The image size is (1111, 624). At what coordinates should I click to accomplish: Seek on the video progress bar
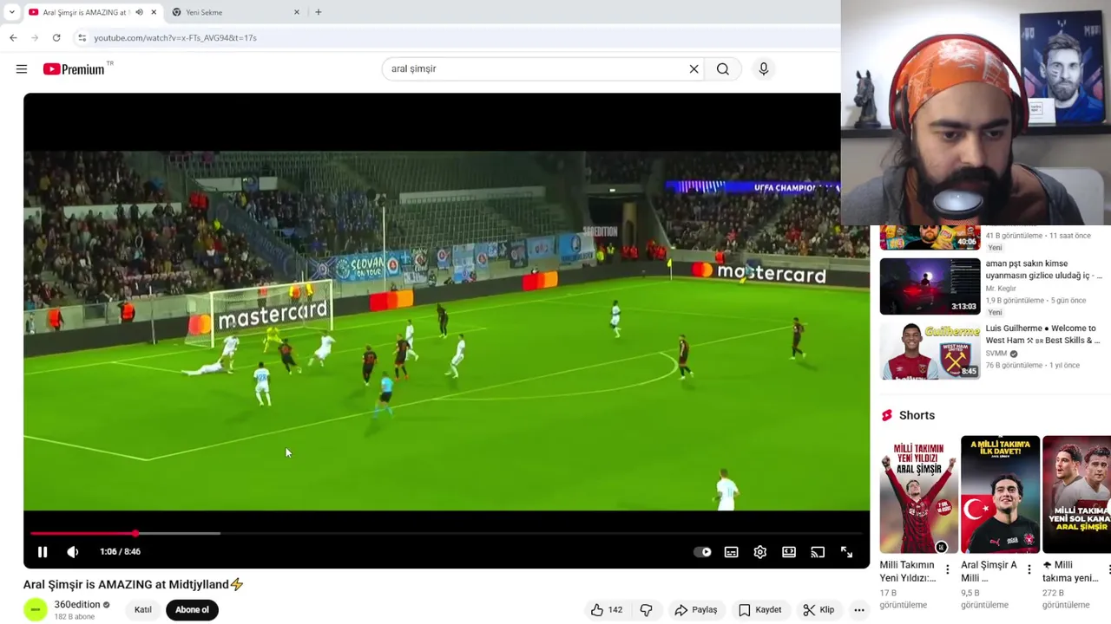(x=446, y=533)
